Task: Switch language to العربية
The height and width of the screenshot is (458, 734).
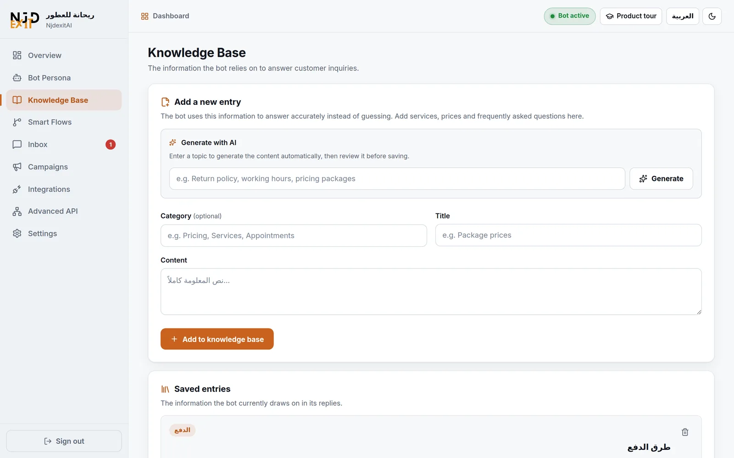Action: (683, 16)
